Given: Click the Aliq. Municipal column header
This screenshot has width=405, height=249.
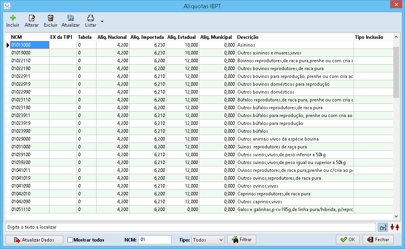Looking at the screenshot, I should point(217,37).
